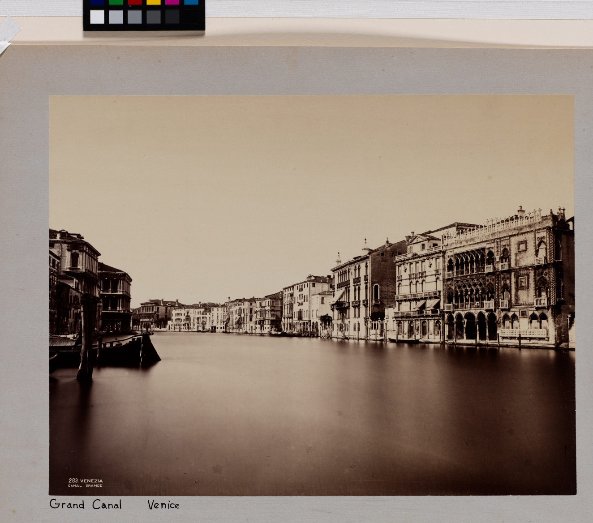Click the white patch in the grayscale row
Viewport: 593px width, 523px height.
tap(97, 17)
